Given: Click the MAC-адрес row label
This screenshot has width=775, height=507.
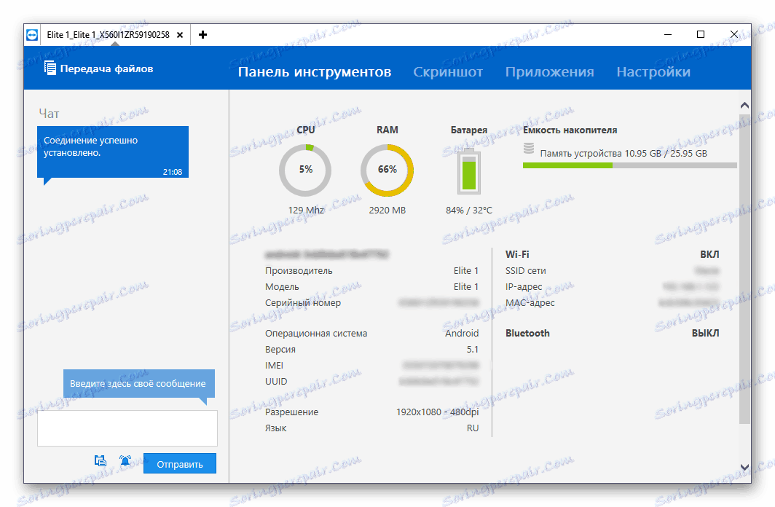Looking at the screenshot, I should [530, 302].
